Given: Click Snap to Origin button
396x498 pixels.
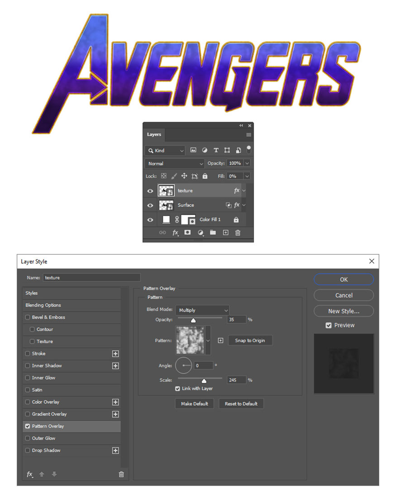Looking at the screenshot, I should 250,341.
